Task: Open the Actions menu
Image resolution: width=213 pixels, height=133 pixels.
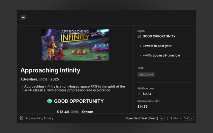Action: point(176,118)
